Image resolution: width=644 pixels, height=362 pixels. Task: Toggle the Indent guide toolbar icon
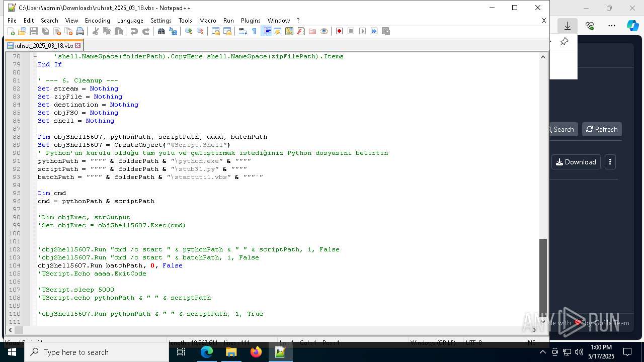[267, 31]
